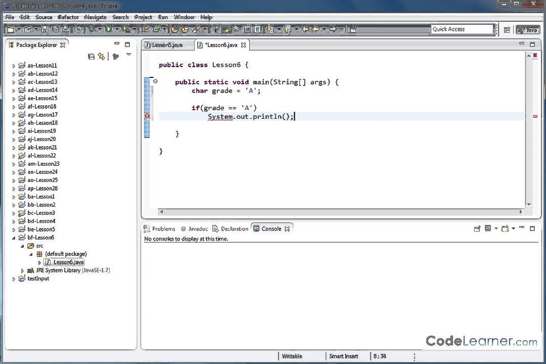Click the Print toolbar icon

click(x=65, y=30)
